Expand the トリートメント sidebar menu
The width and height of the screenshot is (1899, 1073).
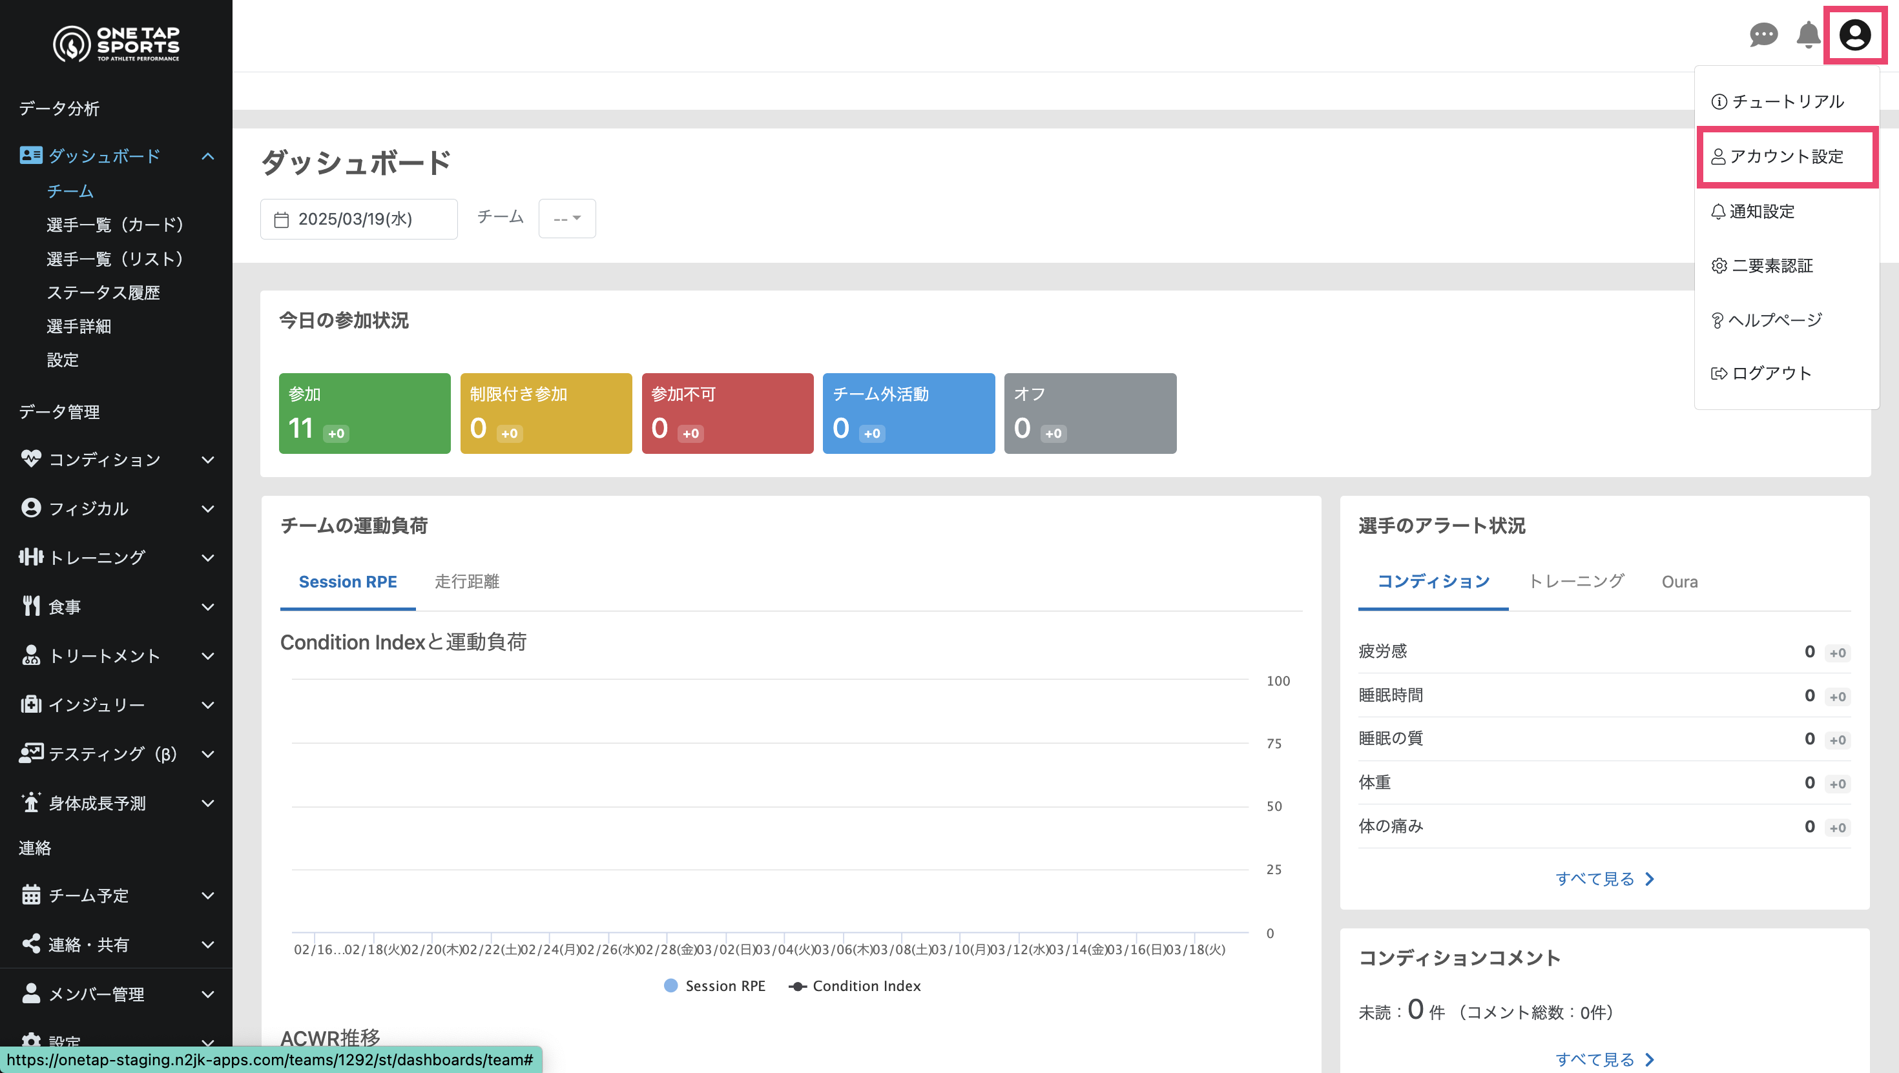[x=208, y=656]
